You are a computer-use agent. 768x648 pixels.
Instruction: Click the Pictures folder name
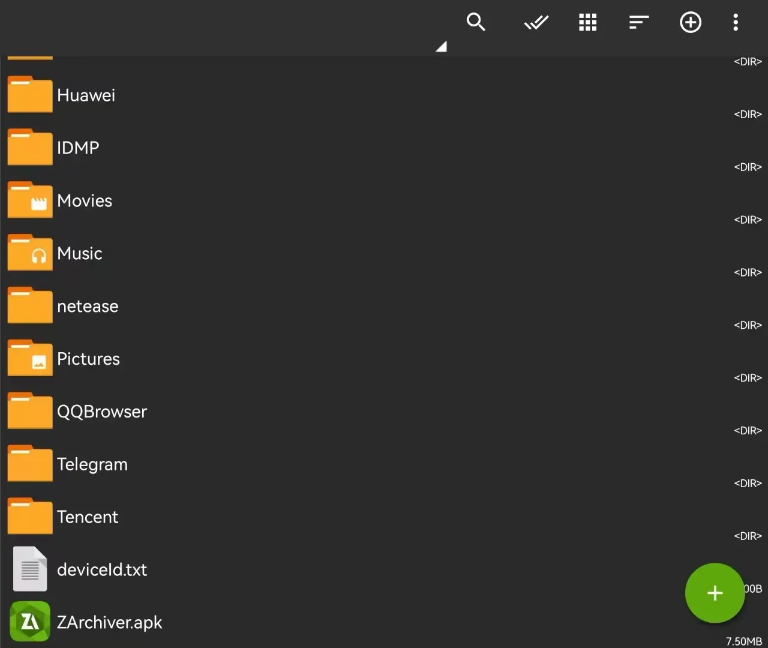(88, 359)
